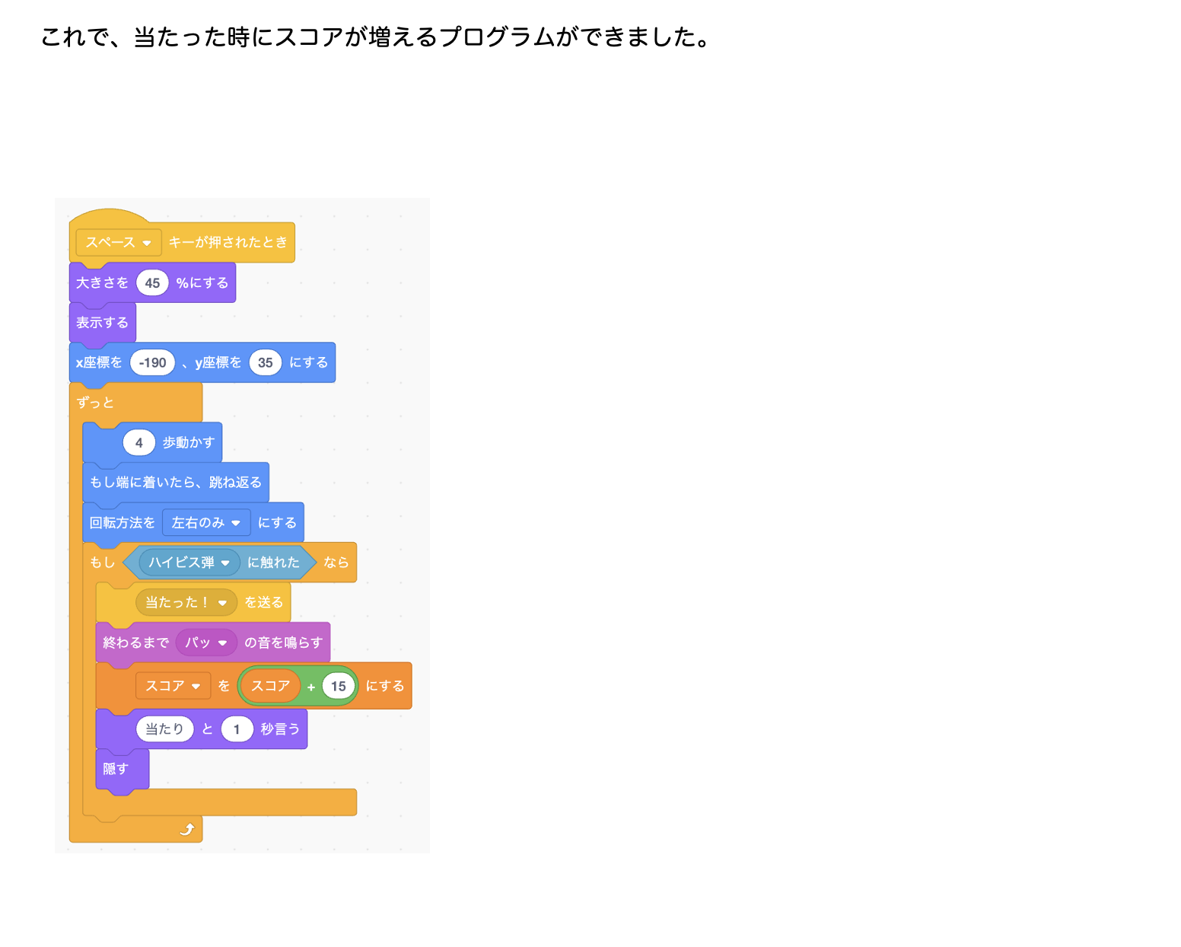Screen dimensions: 1181x947
Task: Open the パッ sound dropdown
Action: click(x=205, y=643)
